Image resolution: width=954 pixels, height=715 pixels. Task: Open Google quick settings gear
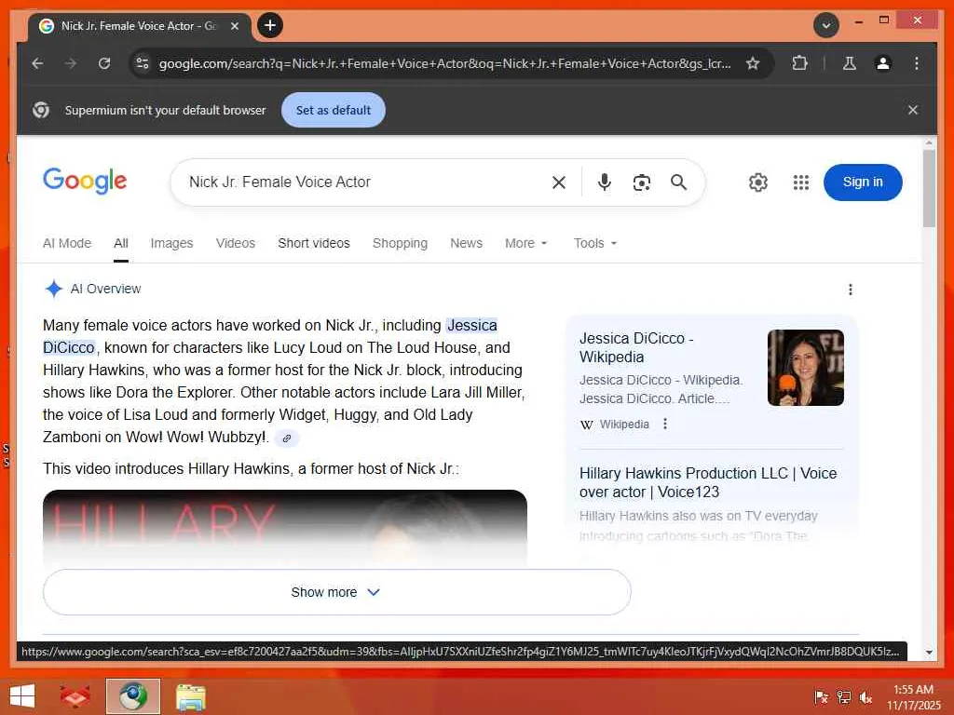[x=758, y=182]
